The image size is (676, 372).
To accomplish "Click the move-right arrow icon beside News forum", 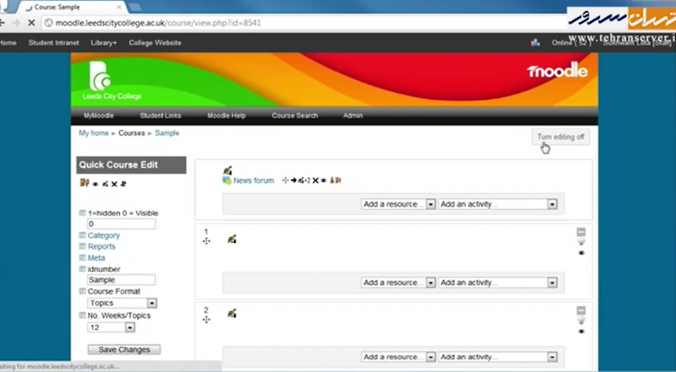I will click(x=293, y=181).
